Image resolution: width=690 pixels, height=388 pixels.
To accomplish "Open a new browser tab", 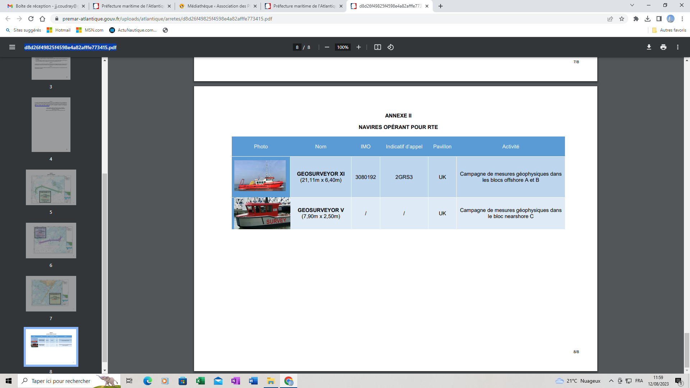I will pos(441,6).
